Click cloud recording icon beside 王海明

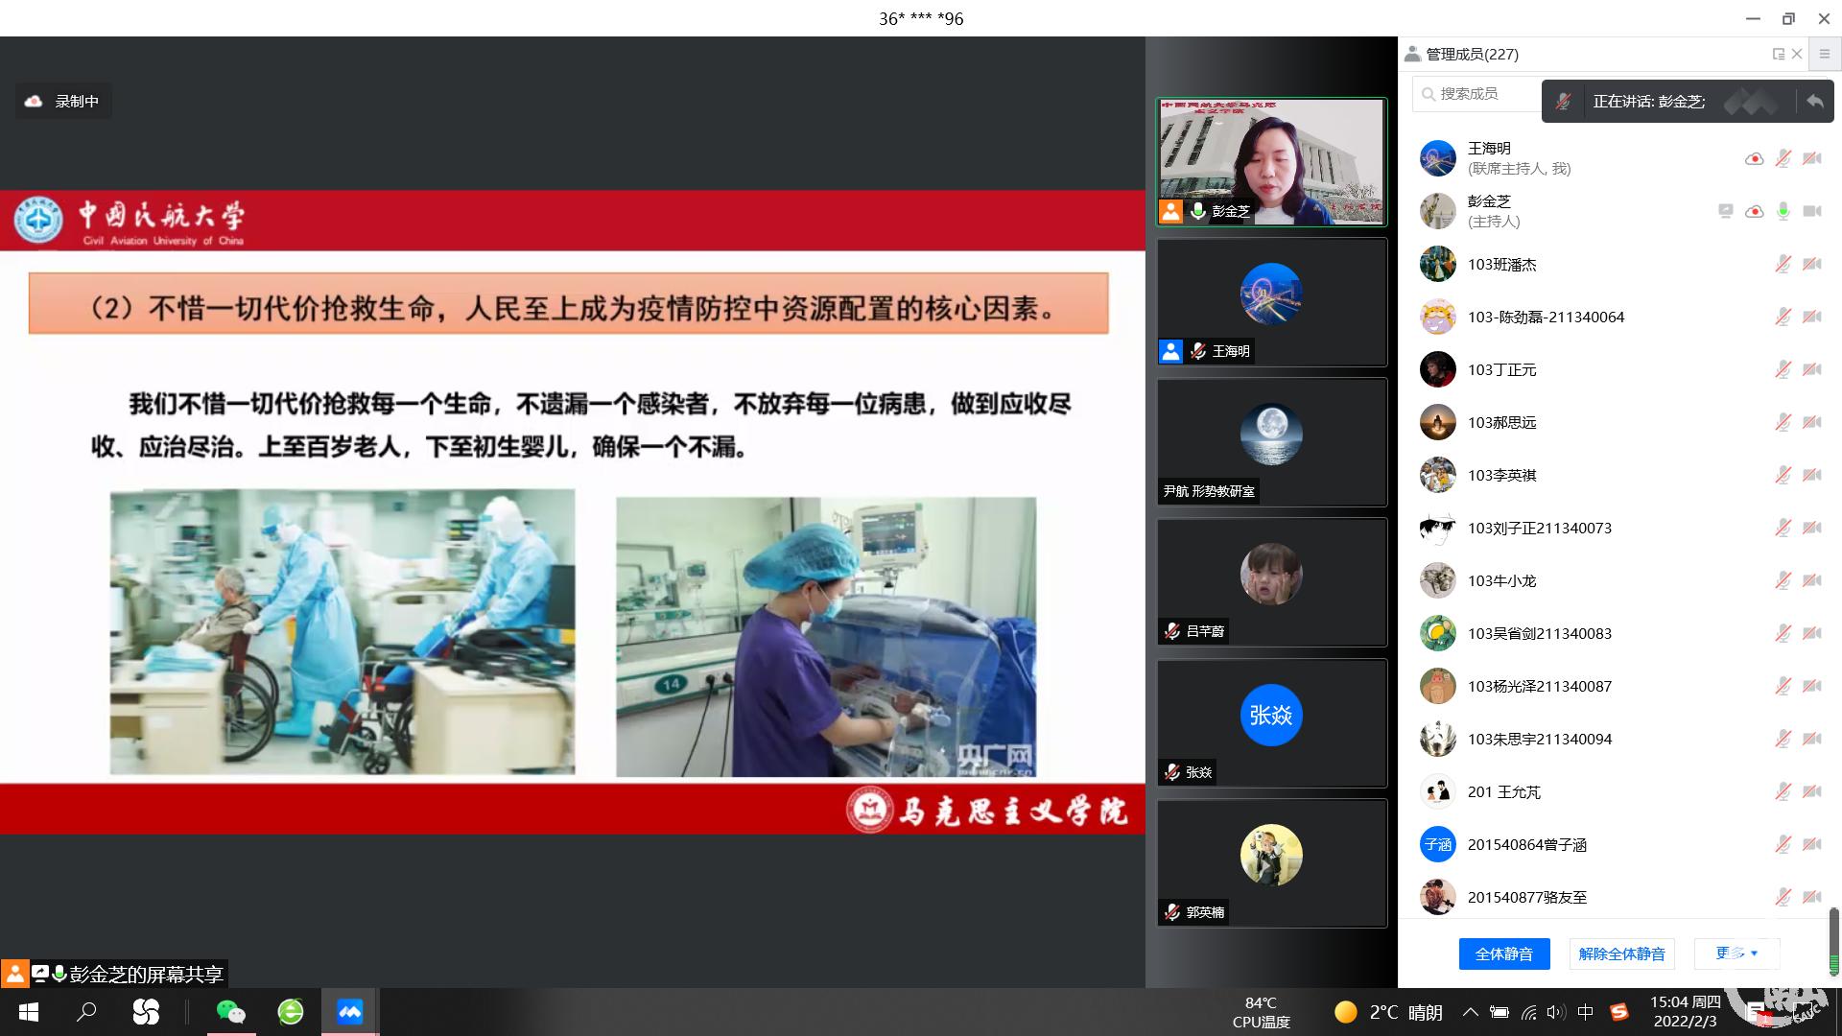click(1754, 159)
